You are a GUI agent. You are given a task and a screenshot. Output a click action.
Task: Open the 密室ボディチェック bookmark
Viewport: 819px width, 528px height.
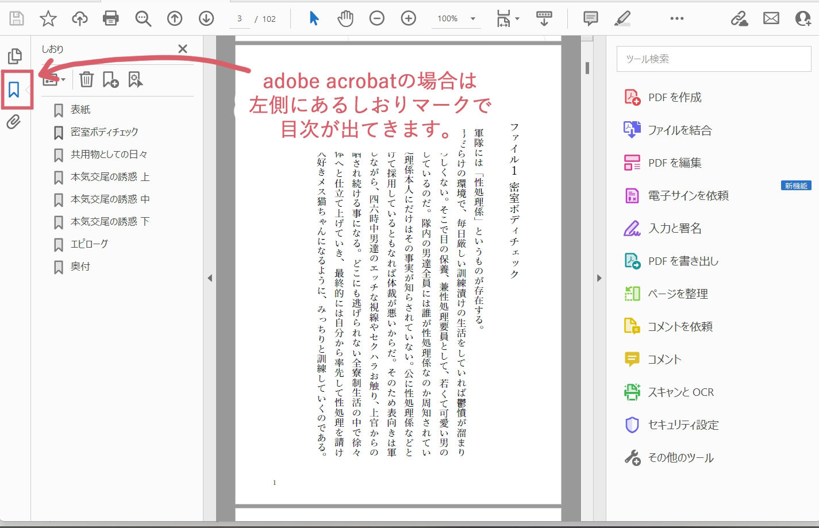point(104,132)
